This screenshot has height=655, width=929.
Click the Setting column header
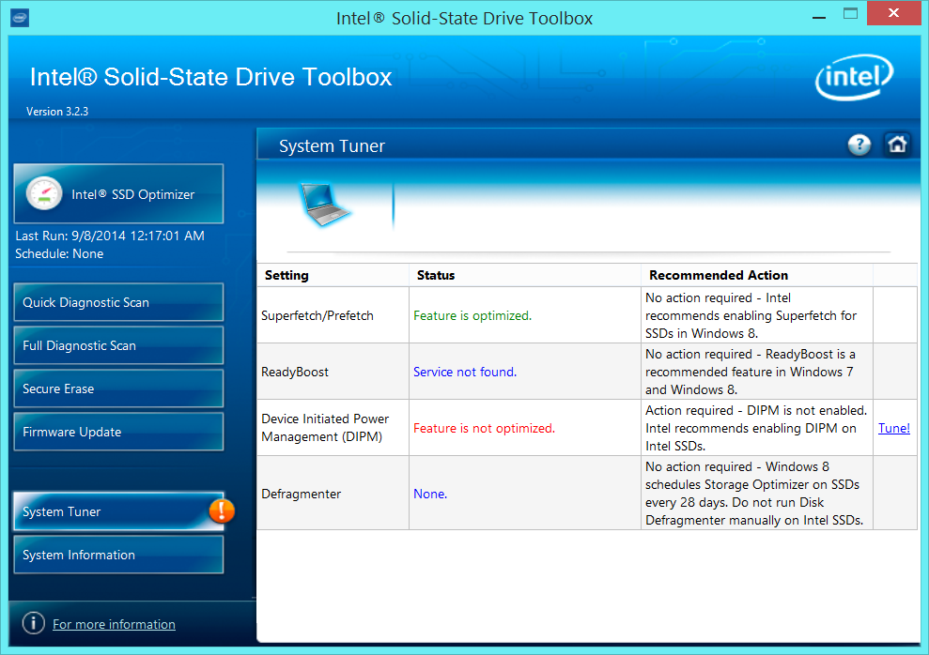pos(333,275)
